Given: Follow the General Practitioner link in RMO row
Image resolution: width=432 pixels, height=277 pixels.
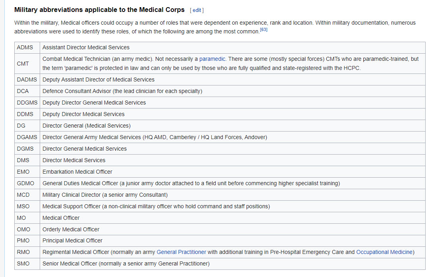Looking at the screenshot, I should pyautogui.click(x=181, y=252).
